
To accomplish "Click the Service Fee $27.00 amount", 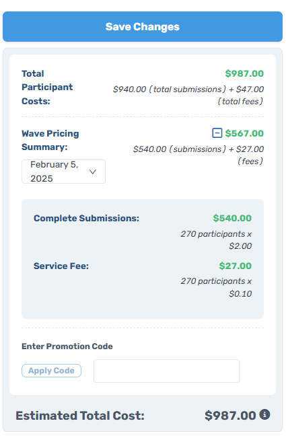I will (x=236, y=266).
